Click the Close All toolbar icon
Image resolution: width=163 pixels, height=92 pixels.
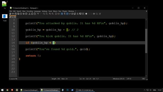point(24,14)
